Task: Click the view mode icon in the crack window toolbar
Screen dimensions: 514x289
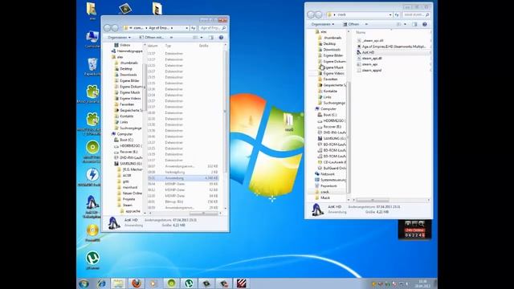Action: click(399, 24)
